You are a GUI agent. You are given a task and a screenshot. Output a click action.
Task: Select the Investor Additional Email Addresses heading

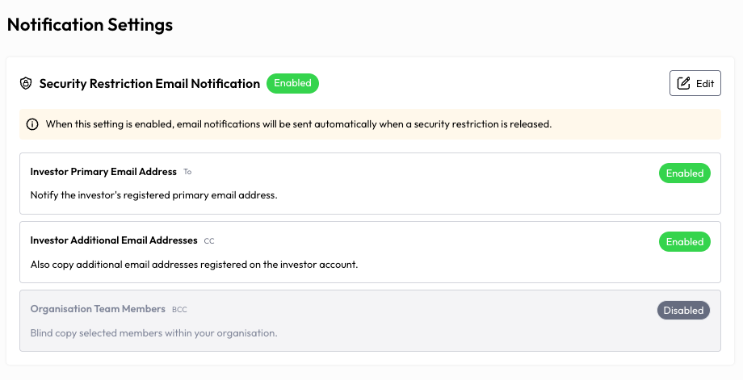[x=114, y=240]
